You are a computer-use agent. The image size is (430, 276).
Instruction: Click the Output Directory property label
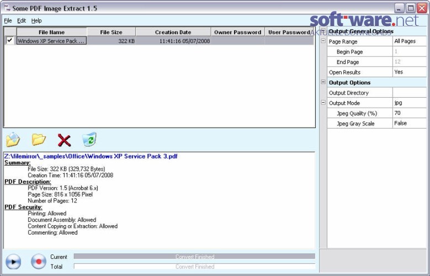click(x=349, y=93)
